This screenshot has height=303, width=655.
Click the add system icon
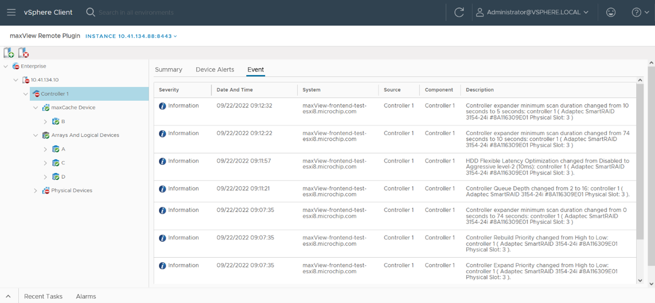[x=9, y=53]
